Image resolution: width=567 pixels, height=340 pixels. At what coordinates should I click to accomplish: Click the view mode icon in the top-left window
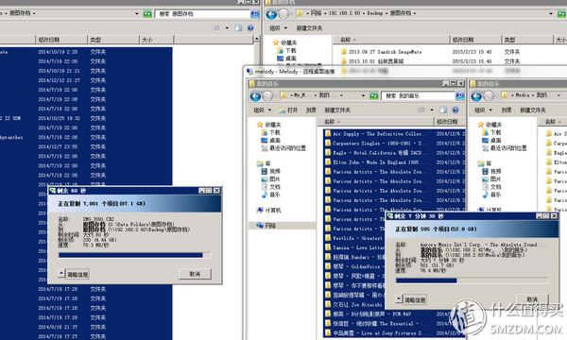[x=217, y=27]
